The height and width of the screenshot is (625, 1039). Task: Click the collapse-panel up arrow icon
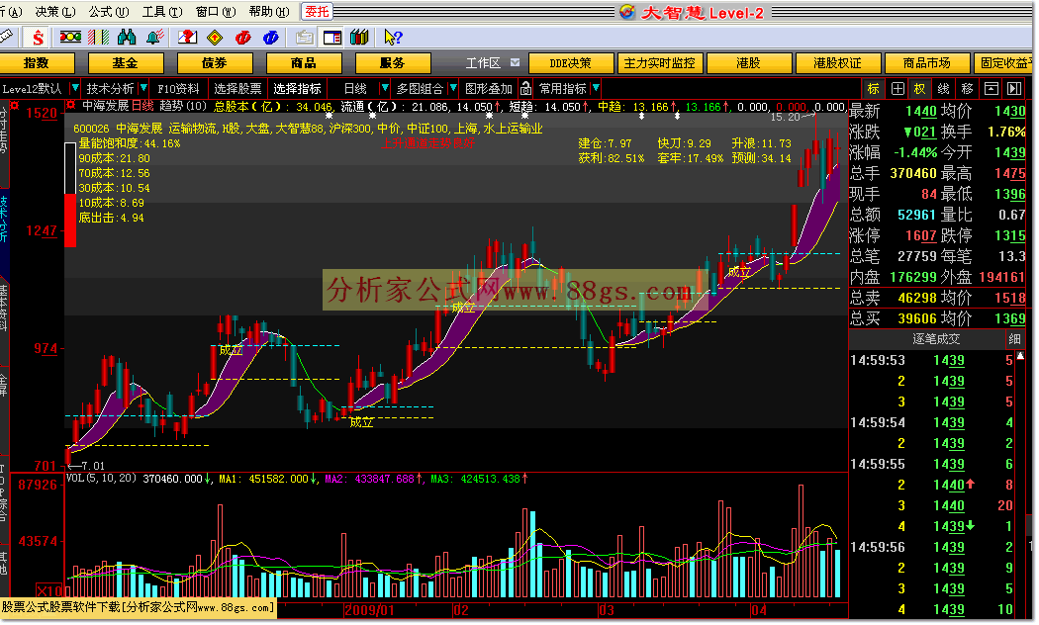(992, 89)
